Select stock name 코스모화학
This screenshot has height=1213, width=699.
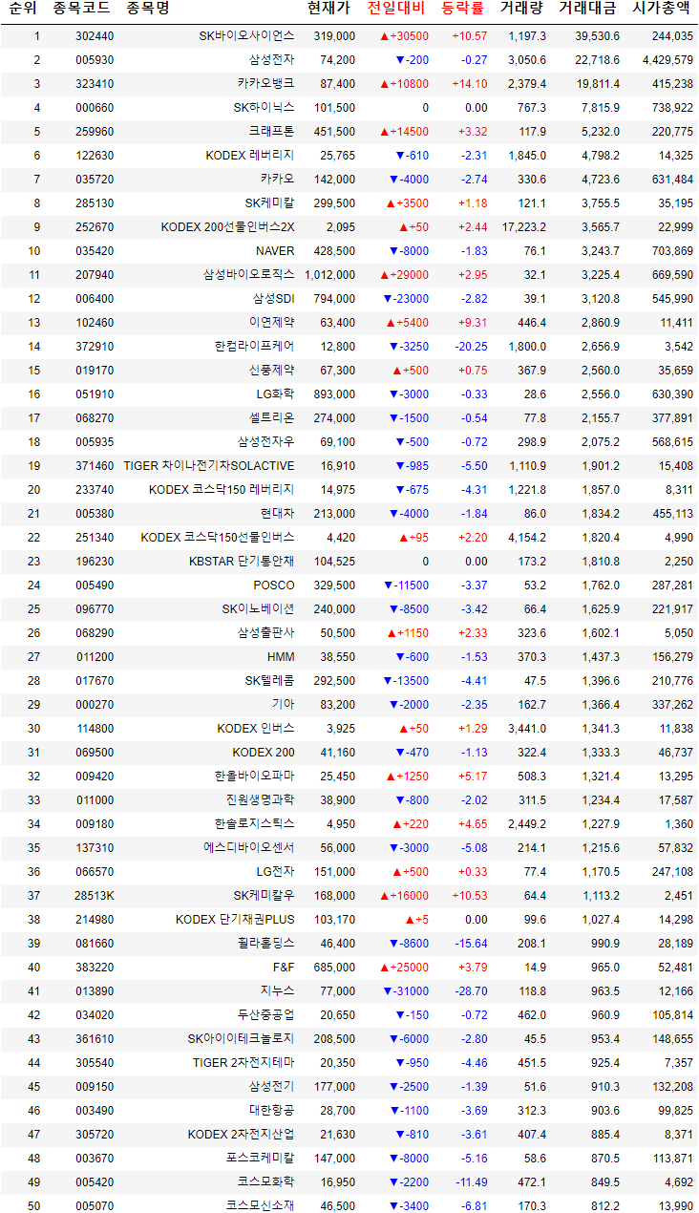[265, 1182]
